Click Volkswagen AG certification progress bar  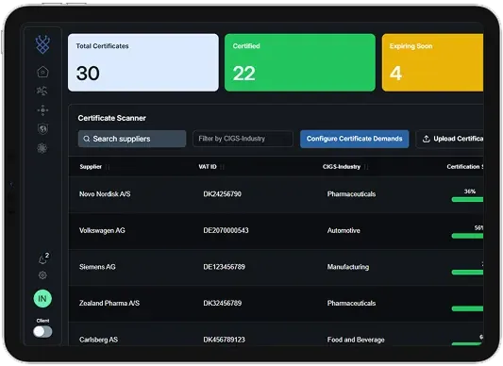point(467,236)
